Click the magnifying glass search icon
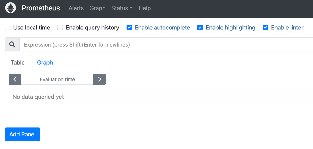The height and width of the screenshot is (149, 313). (12, 45)
